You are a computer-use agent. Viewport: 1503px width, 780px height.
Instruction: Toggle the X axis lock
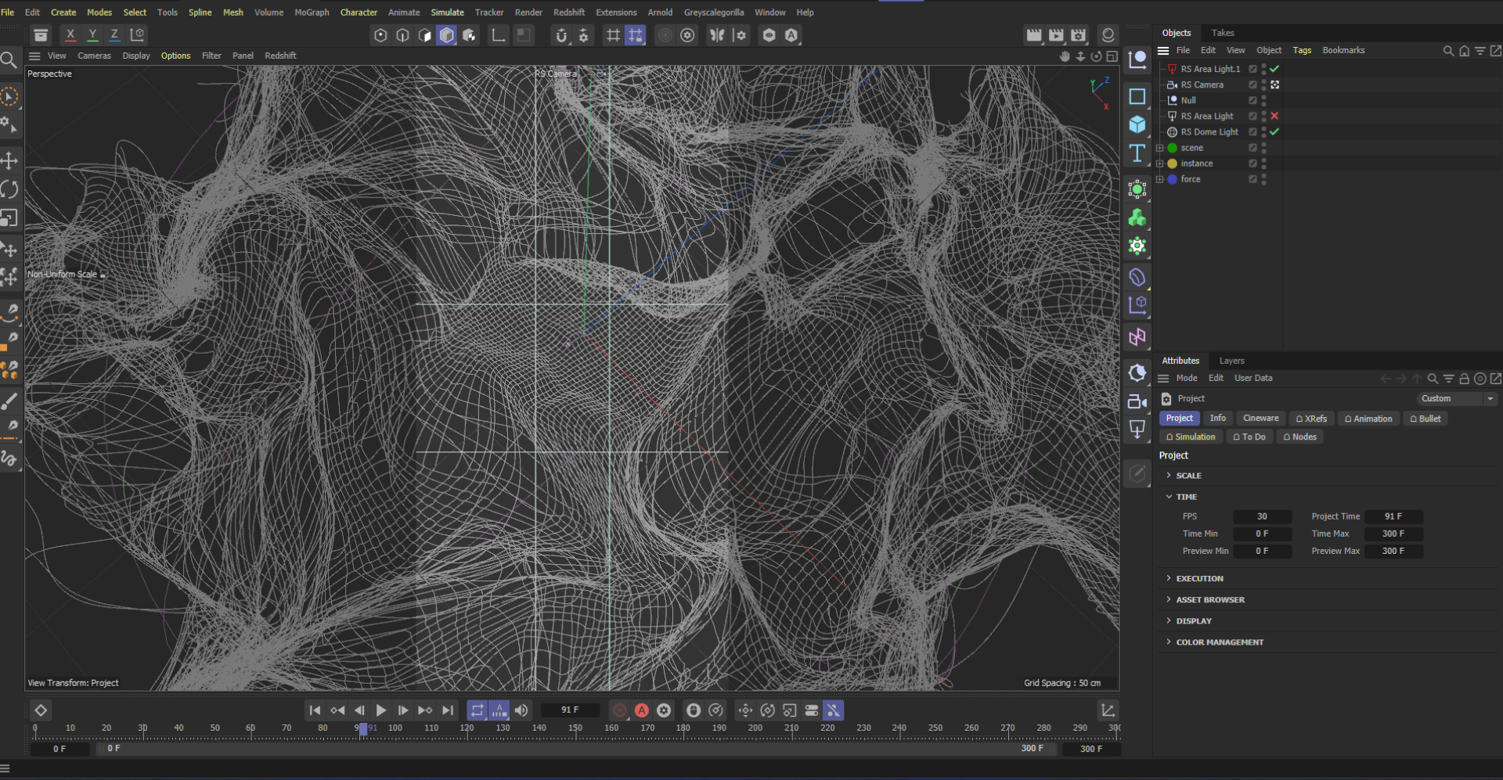pyautogui.click(x=70, y=35)
